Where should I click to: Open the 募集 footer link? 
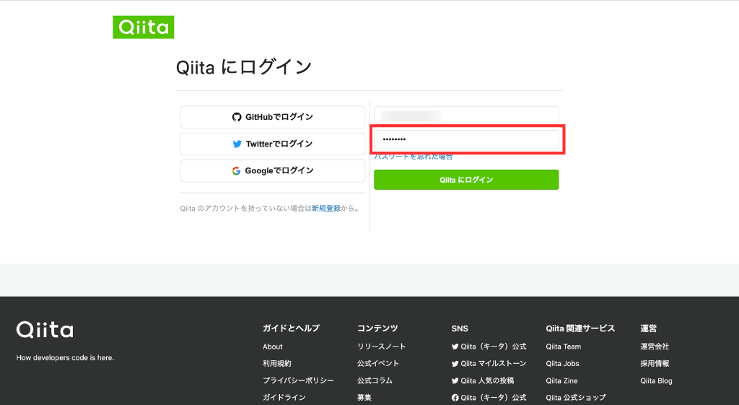(x=364, y=398)
